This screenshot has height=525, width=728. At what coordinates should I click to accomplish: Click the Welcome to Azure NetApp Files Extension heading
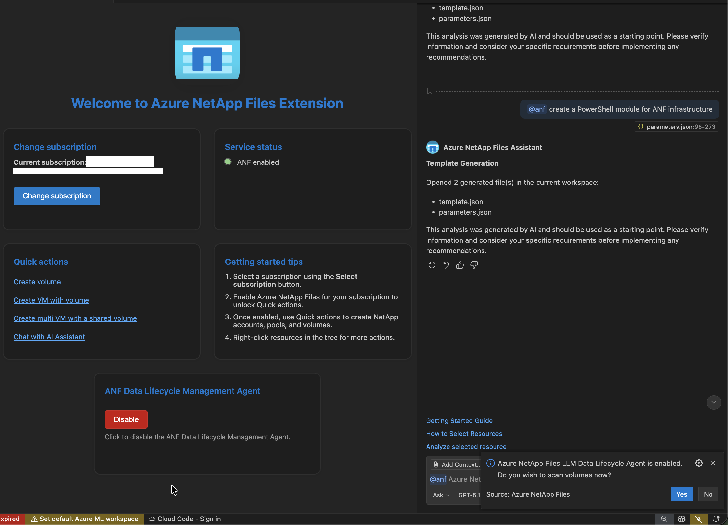(x=207, y=104)
